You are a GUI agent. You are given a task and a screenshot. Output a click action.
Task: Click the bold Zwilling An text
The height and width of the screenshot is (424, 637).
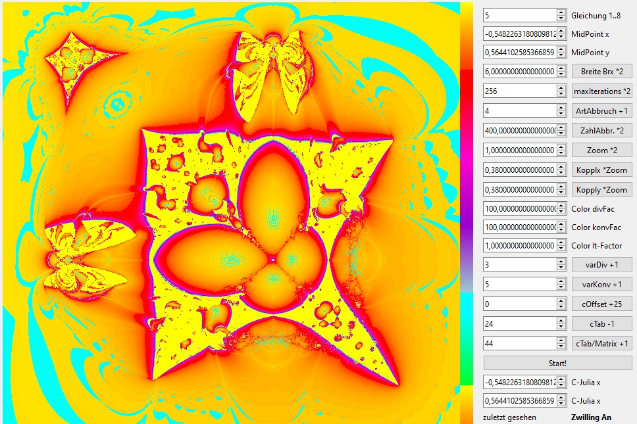pyautogui.click(x=591, y=417)
